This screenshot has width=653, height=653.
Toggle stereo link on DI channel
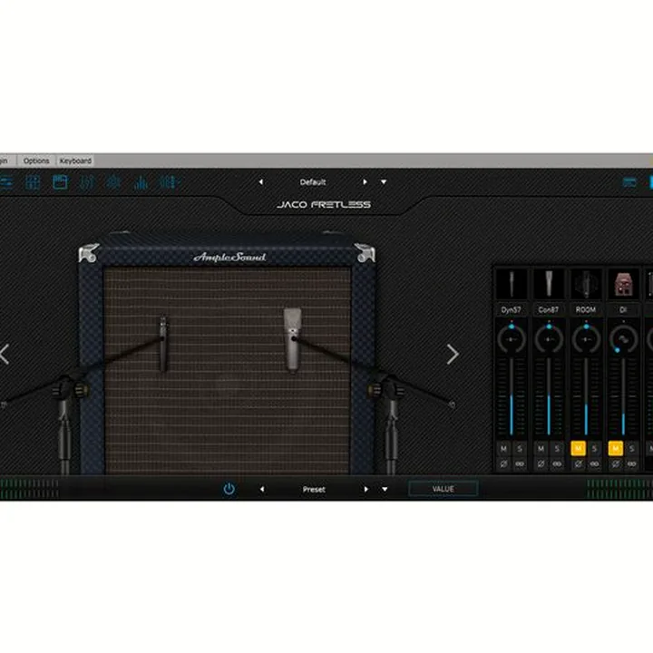[x=632, y=463]
